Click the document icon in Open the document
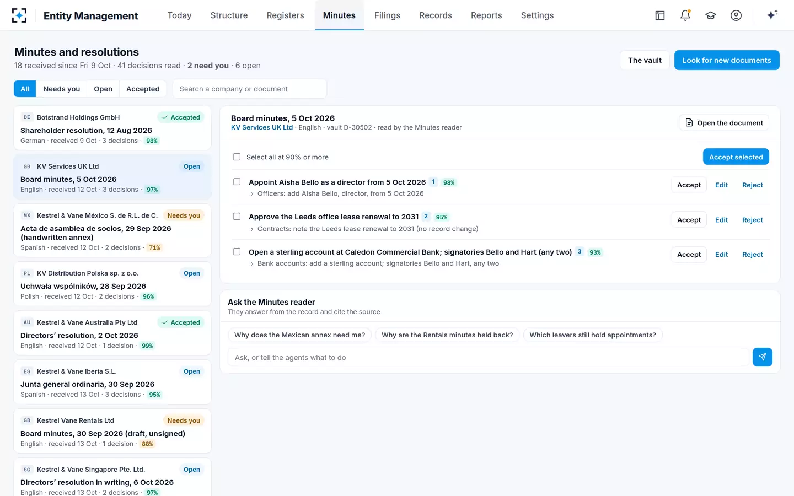794x496 pixels. [x=689, y=122]
